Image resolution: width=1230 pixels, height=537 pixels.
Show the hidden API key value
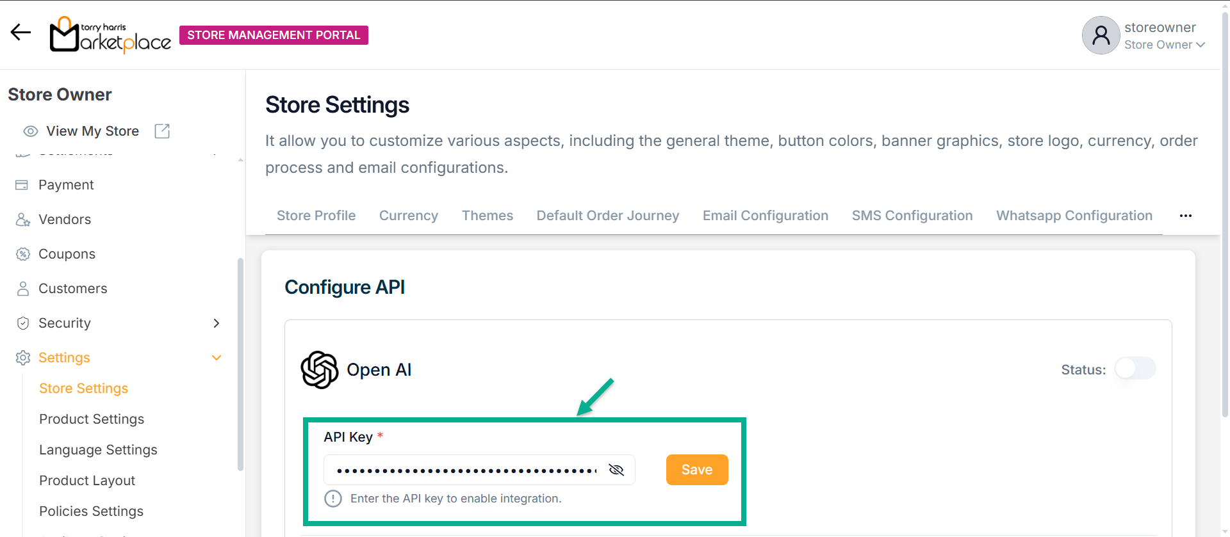pyautogui.click(x=616, y=470)
